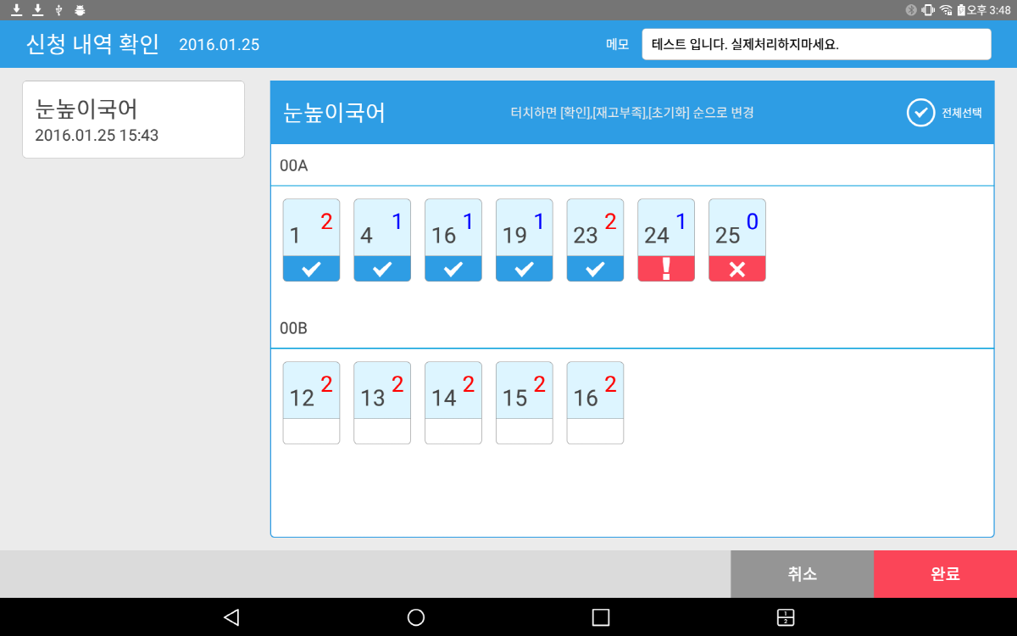Tap 00A card number 16
This screenshot has width=1017, height=636.
[x=453, y=240]
